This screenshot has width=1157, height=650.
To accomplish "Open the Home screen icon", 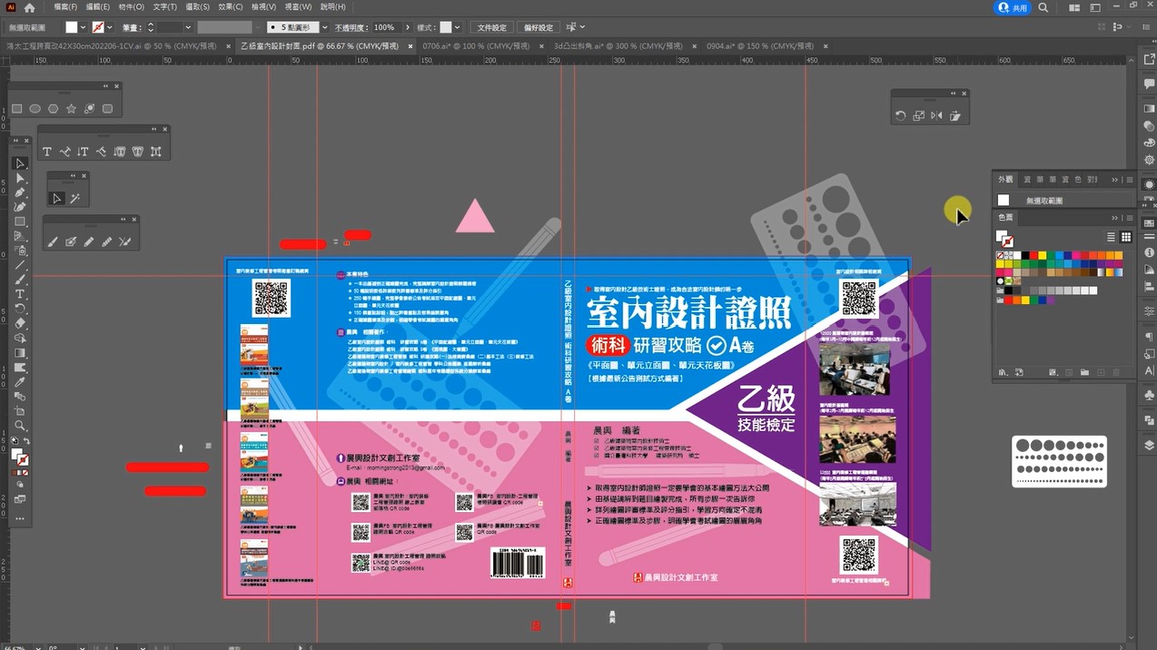I will 29,7.
